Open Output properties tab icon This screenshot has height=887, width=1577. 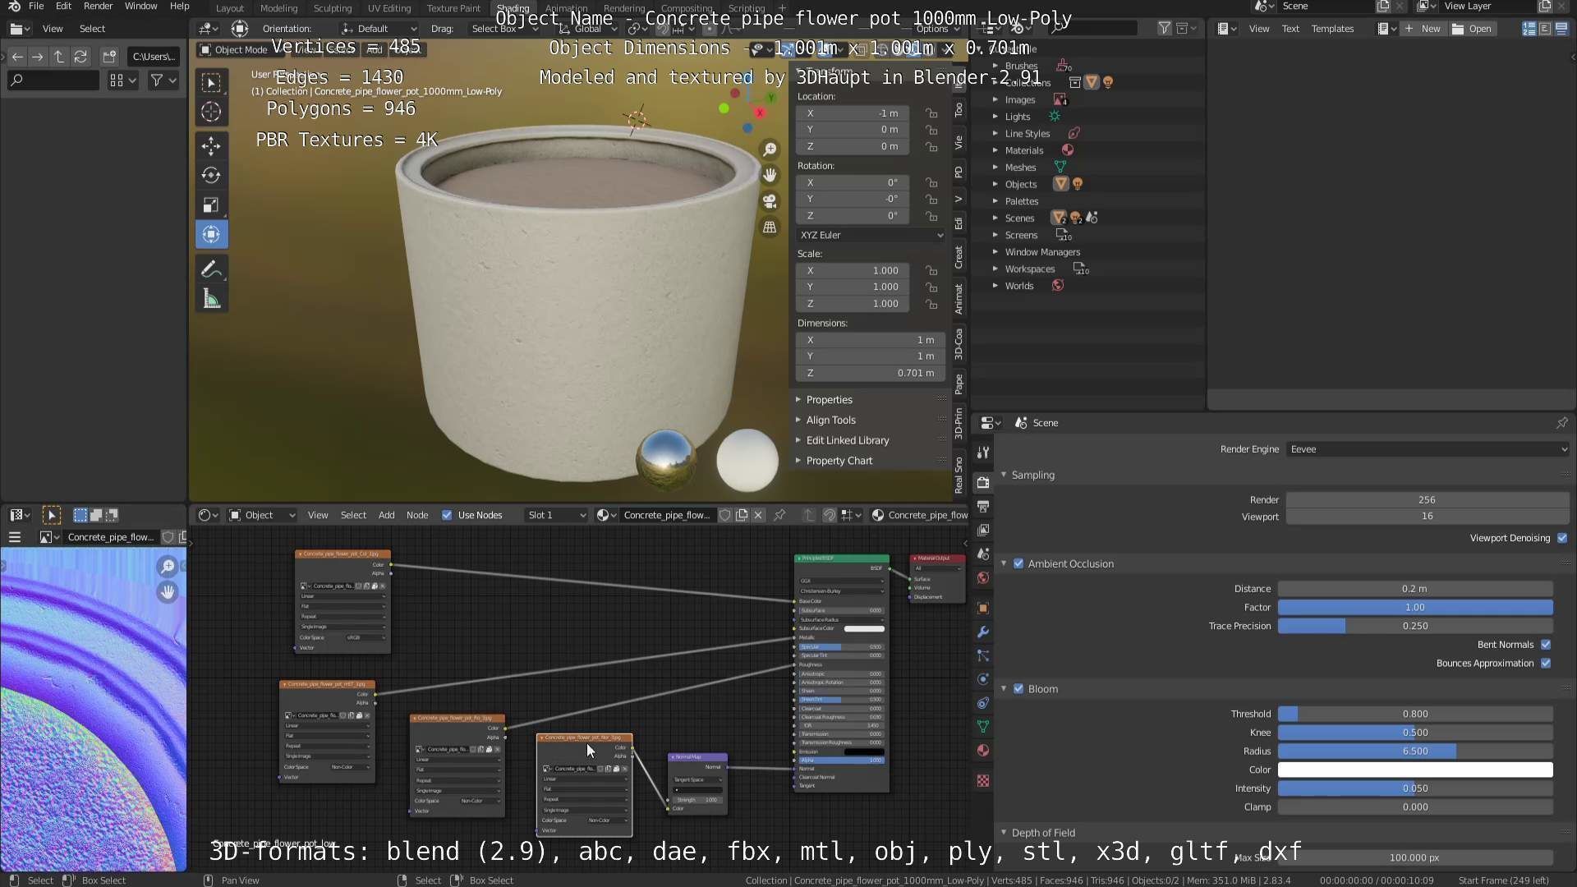983,506
